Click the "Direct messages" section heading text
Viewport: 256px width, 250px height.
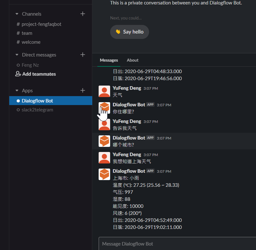click(39, 55)
